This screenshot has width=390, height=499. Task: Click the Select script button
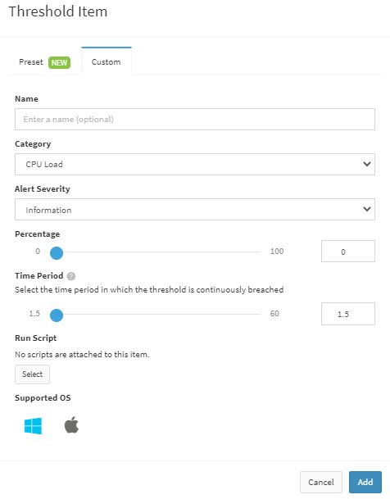pyautogui.click(x=32, y=374)
